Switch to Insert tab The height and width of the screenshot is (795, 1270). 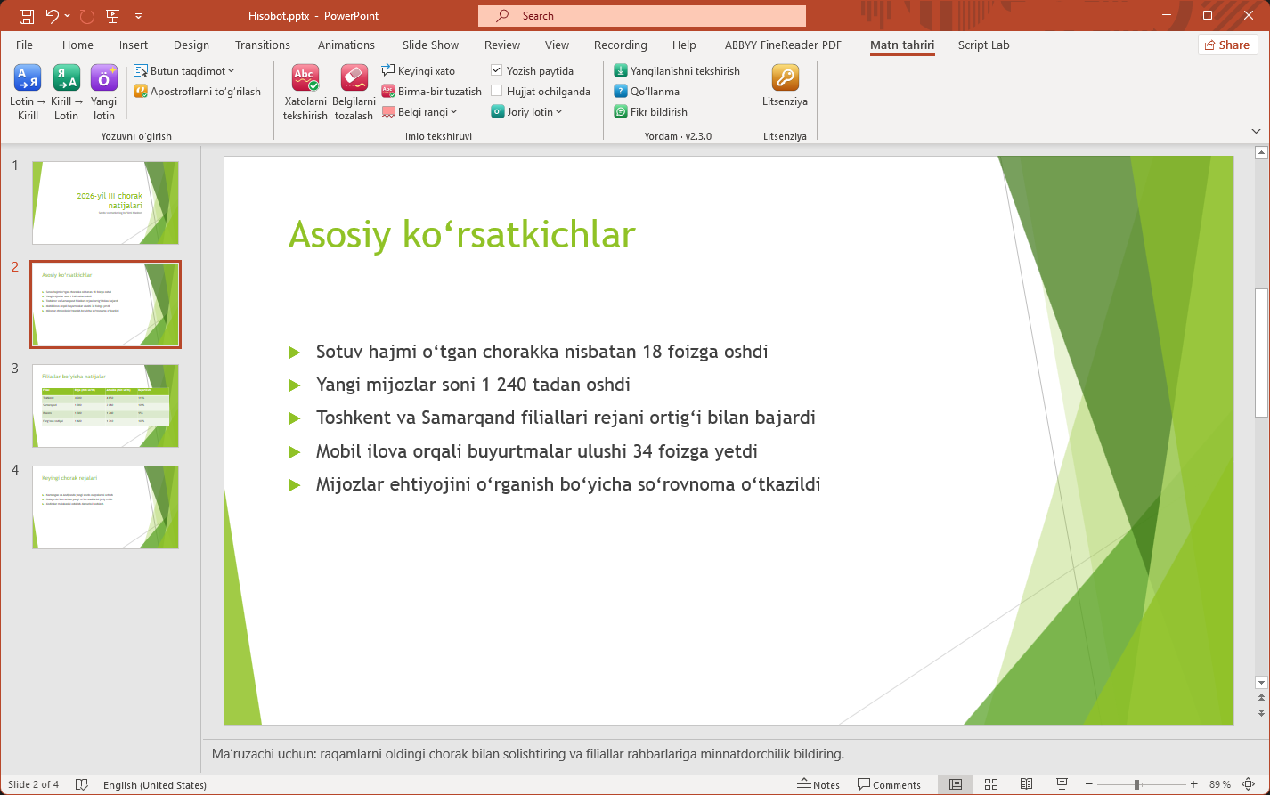point(134,45)
